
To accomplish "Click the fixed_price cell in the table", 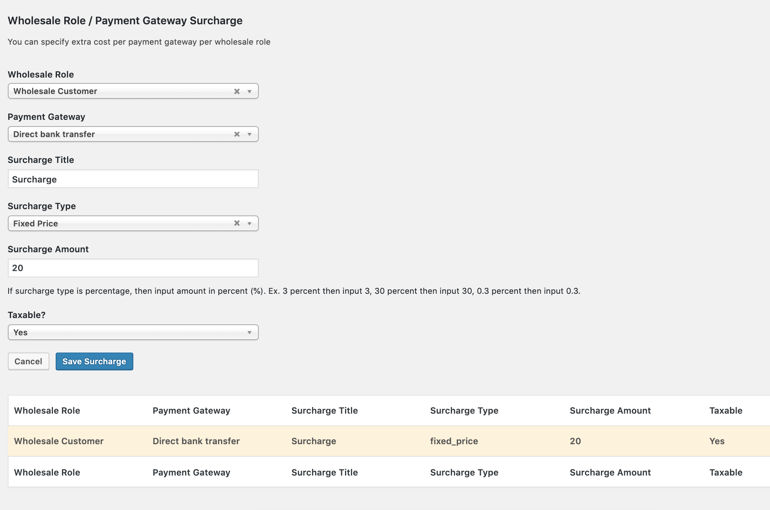I will (x=454, y=441).
